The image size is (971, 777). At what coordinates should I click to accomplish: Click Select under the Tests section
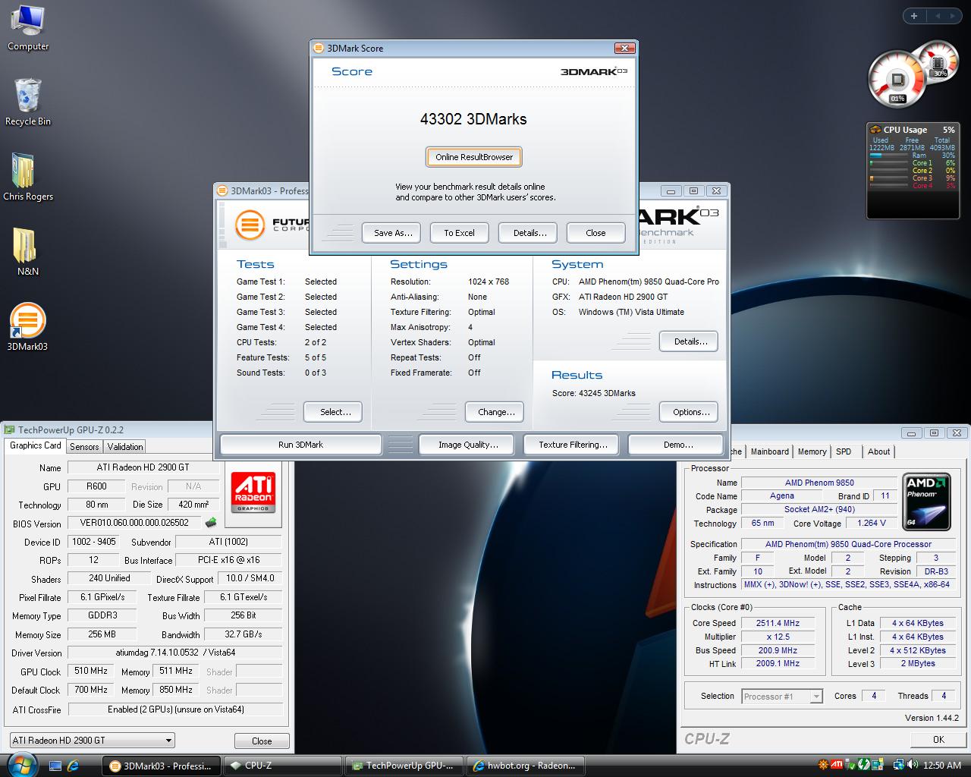pos(335,412)
